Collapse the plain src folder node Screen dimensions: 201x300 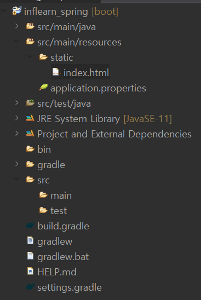17,179
